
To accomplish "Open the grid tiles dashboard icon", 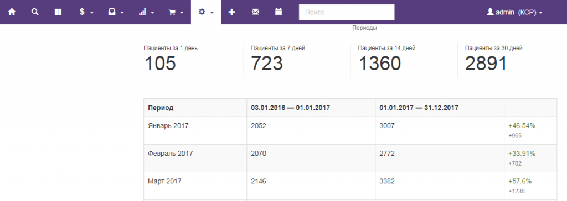I will 58,12.
